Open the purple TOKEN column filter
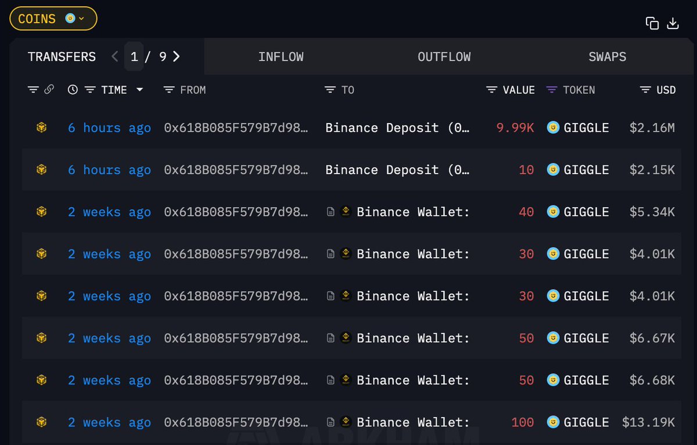The width and height of the screenshot is (697, 445). point(552,90)
